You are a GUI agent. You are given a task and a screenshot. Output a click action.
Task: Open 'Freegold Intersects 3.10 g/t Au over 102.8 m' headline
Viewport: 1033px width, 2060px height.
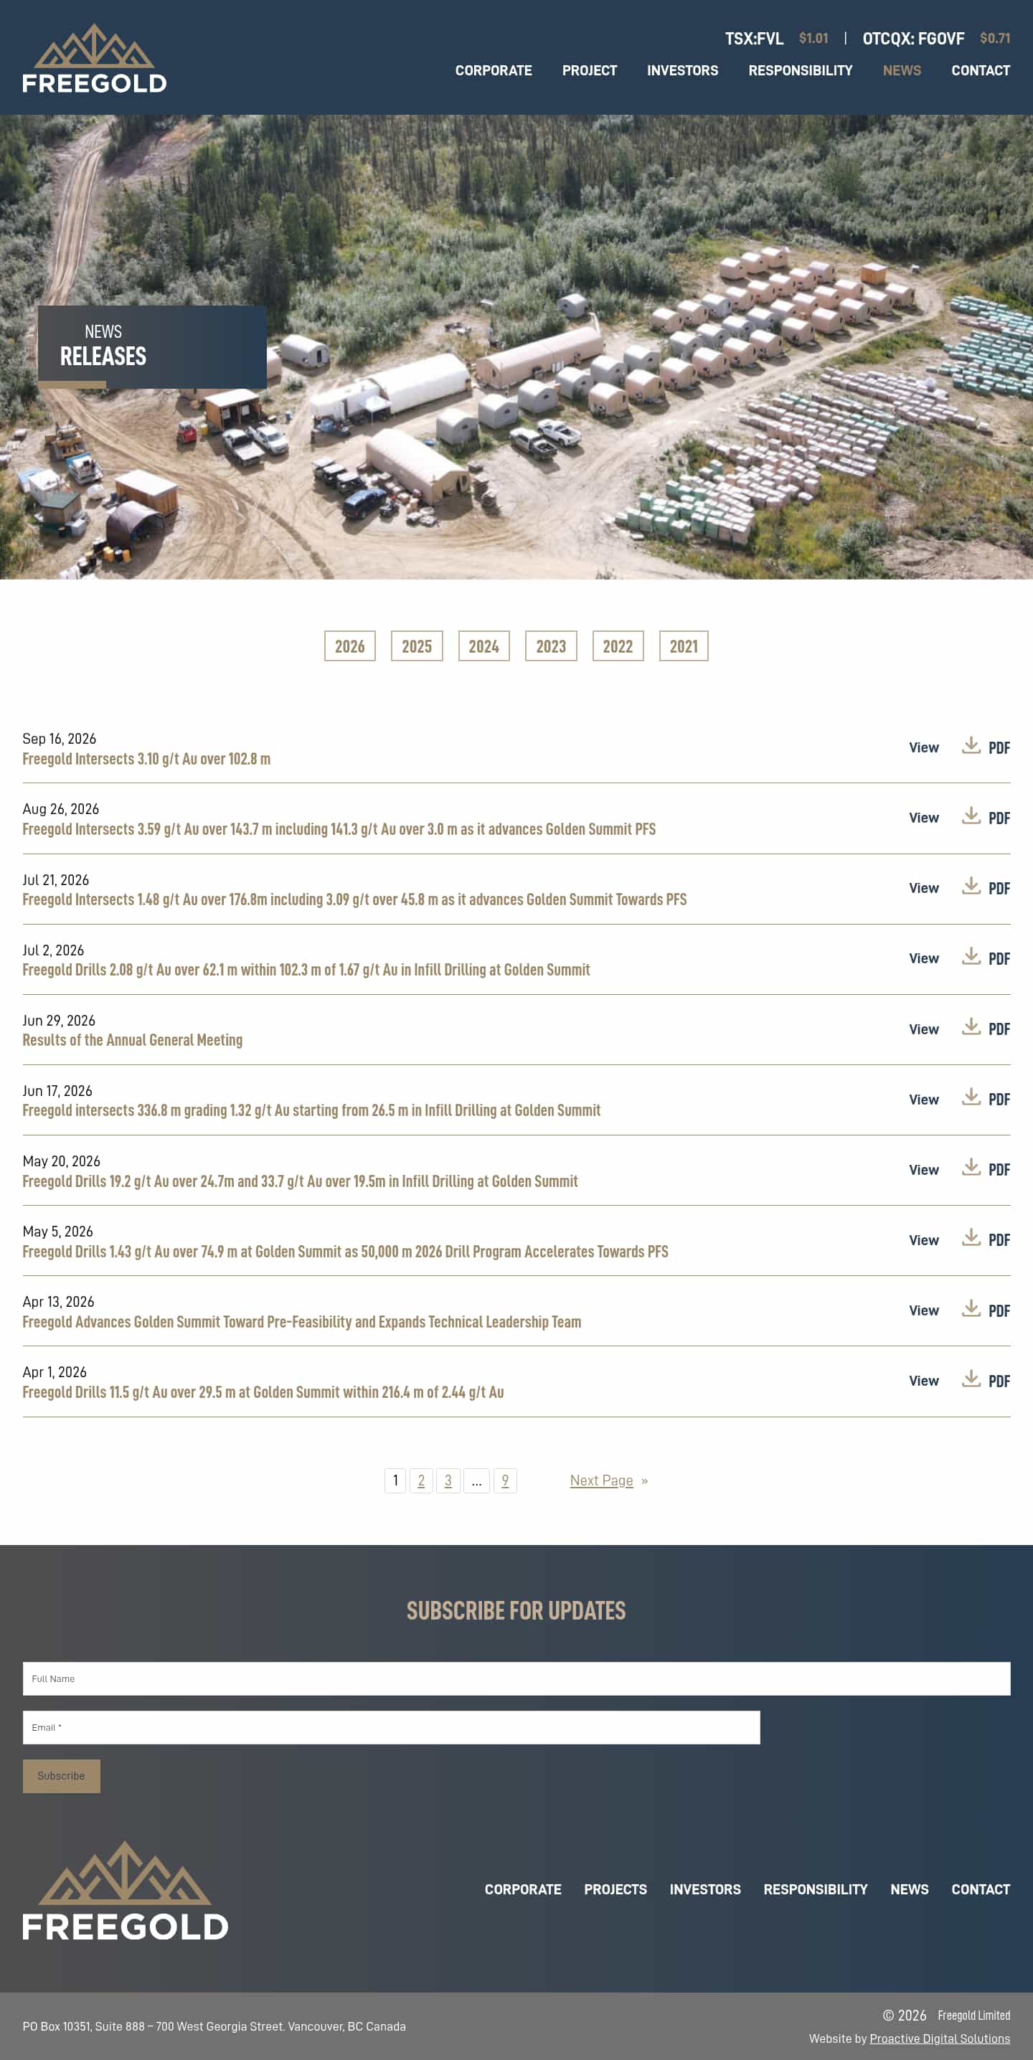pos(146,759)
